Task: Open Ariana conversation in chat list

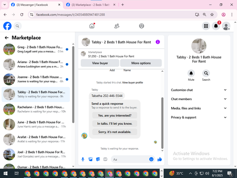Action: coord(36,64)
